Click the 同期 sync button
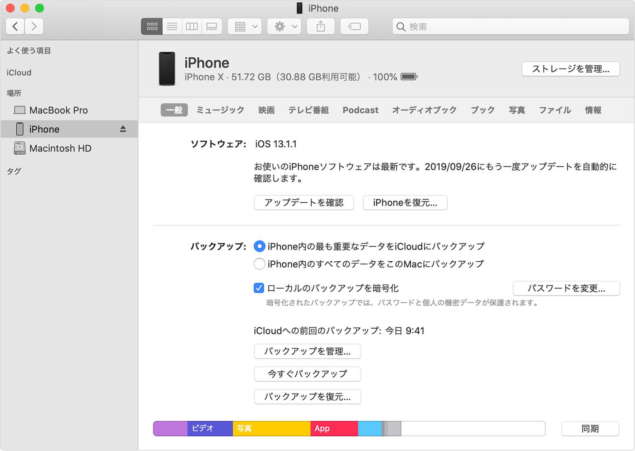This screenshot has height=451, width=635. 590,429
